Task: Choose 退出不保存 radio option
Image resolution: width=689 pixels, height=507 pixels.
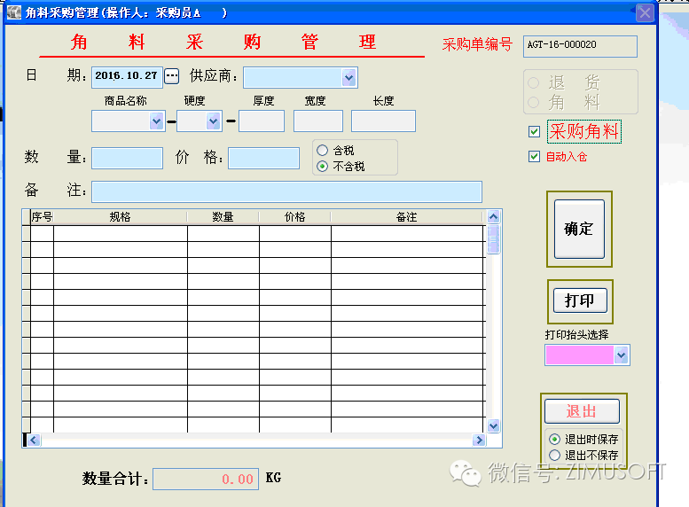Action: (555, 455)
